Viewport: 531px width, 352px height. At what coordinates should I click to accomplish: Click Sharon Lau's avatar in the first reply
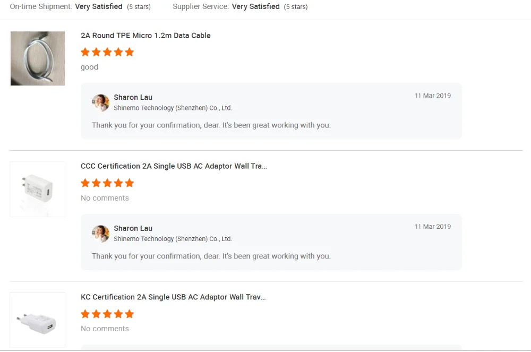[x=100, y=102]
